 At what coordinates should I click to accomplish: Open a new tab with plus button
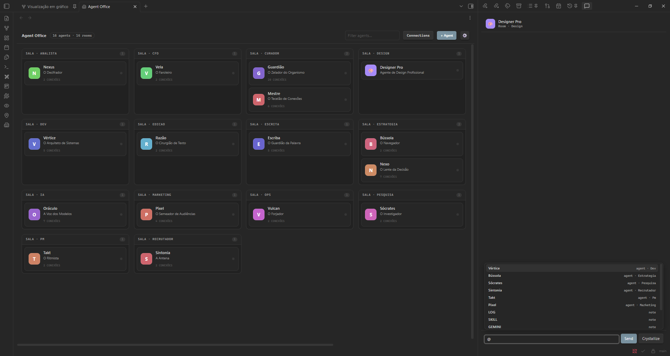point(146,6)
